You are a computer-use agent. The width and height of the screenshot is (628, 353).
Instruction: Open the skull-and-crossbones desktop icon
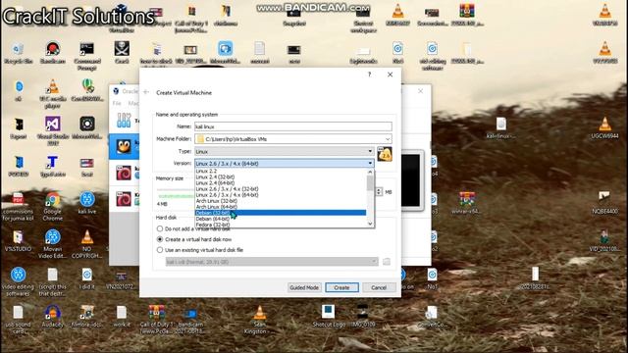click(122, 53)
